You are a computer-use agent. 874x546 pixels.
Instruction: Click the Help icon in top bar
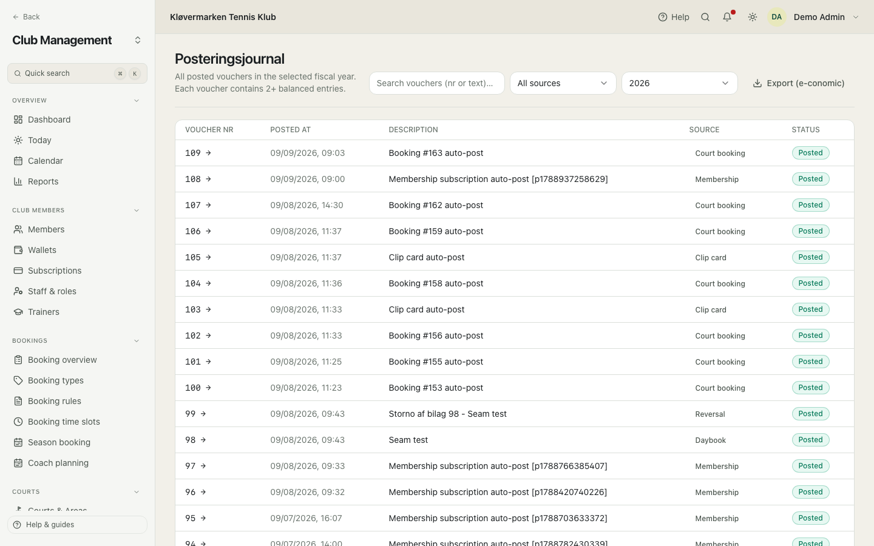(663, 17)
